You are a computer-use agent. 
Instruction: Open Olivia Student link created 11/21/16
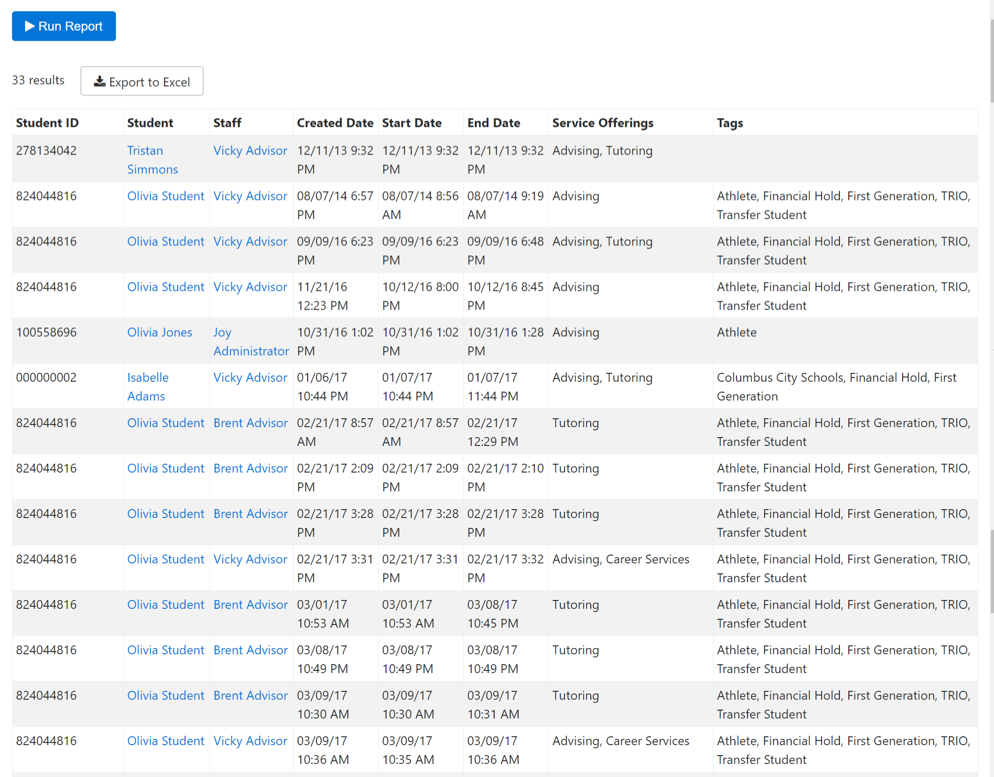[166, 287]
